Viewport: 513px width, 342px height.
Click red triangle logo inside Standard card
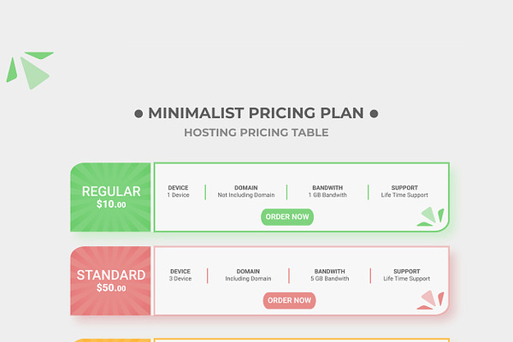tap(430, 300)
